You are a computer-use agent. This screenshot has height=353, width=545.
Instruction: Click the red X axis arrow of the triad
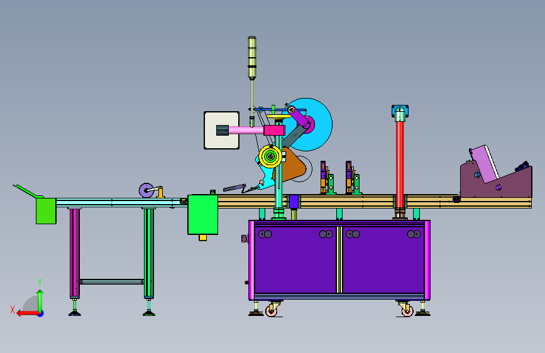[x=27, y=313]
